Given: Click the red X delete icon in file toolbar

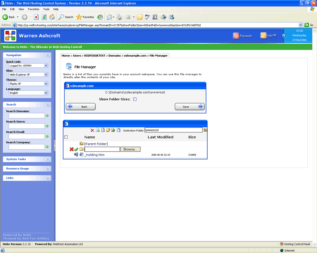Looking at the screenshot, I should [92, 130].
